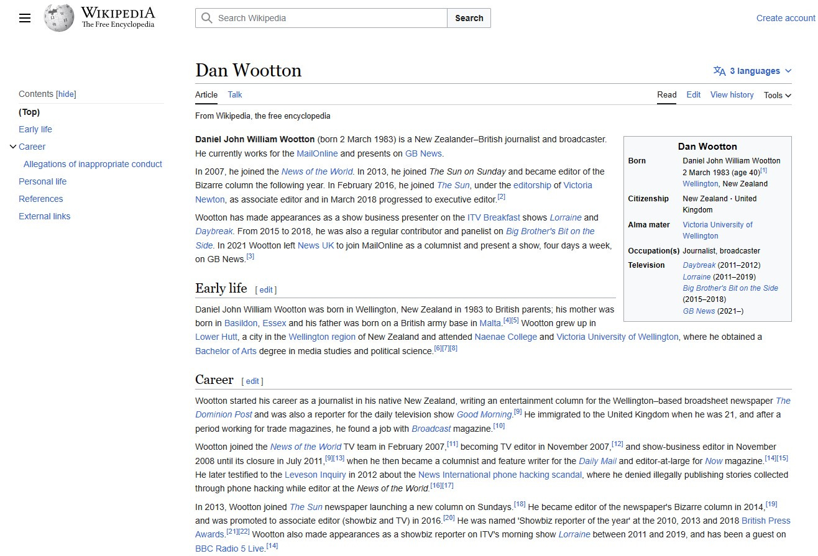Open the News UK link

click(316, 245)
